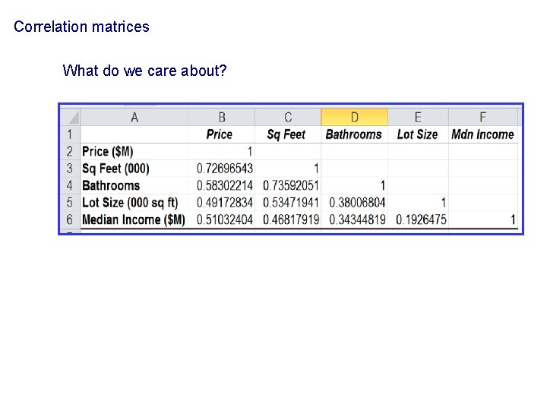Screen dimensions: 547x410
Task: Click the cell with value 0.73592051
Action: (x=288, y=185)
